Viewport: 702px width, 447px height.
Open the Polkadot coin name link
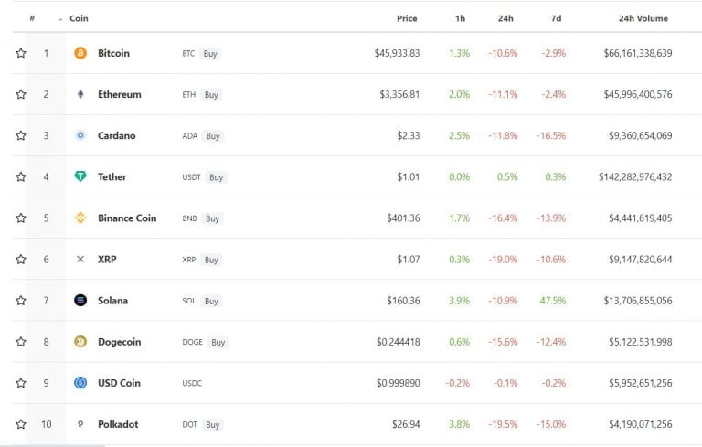click(118, 424)
